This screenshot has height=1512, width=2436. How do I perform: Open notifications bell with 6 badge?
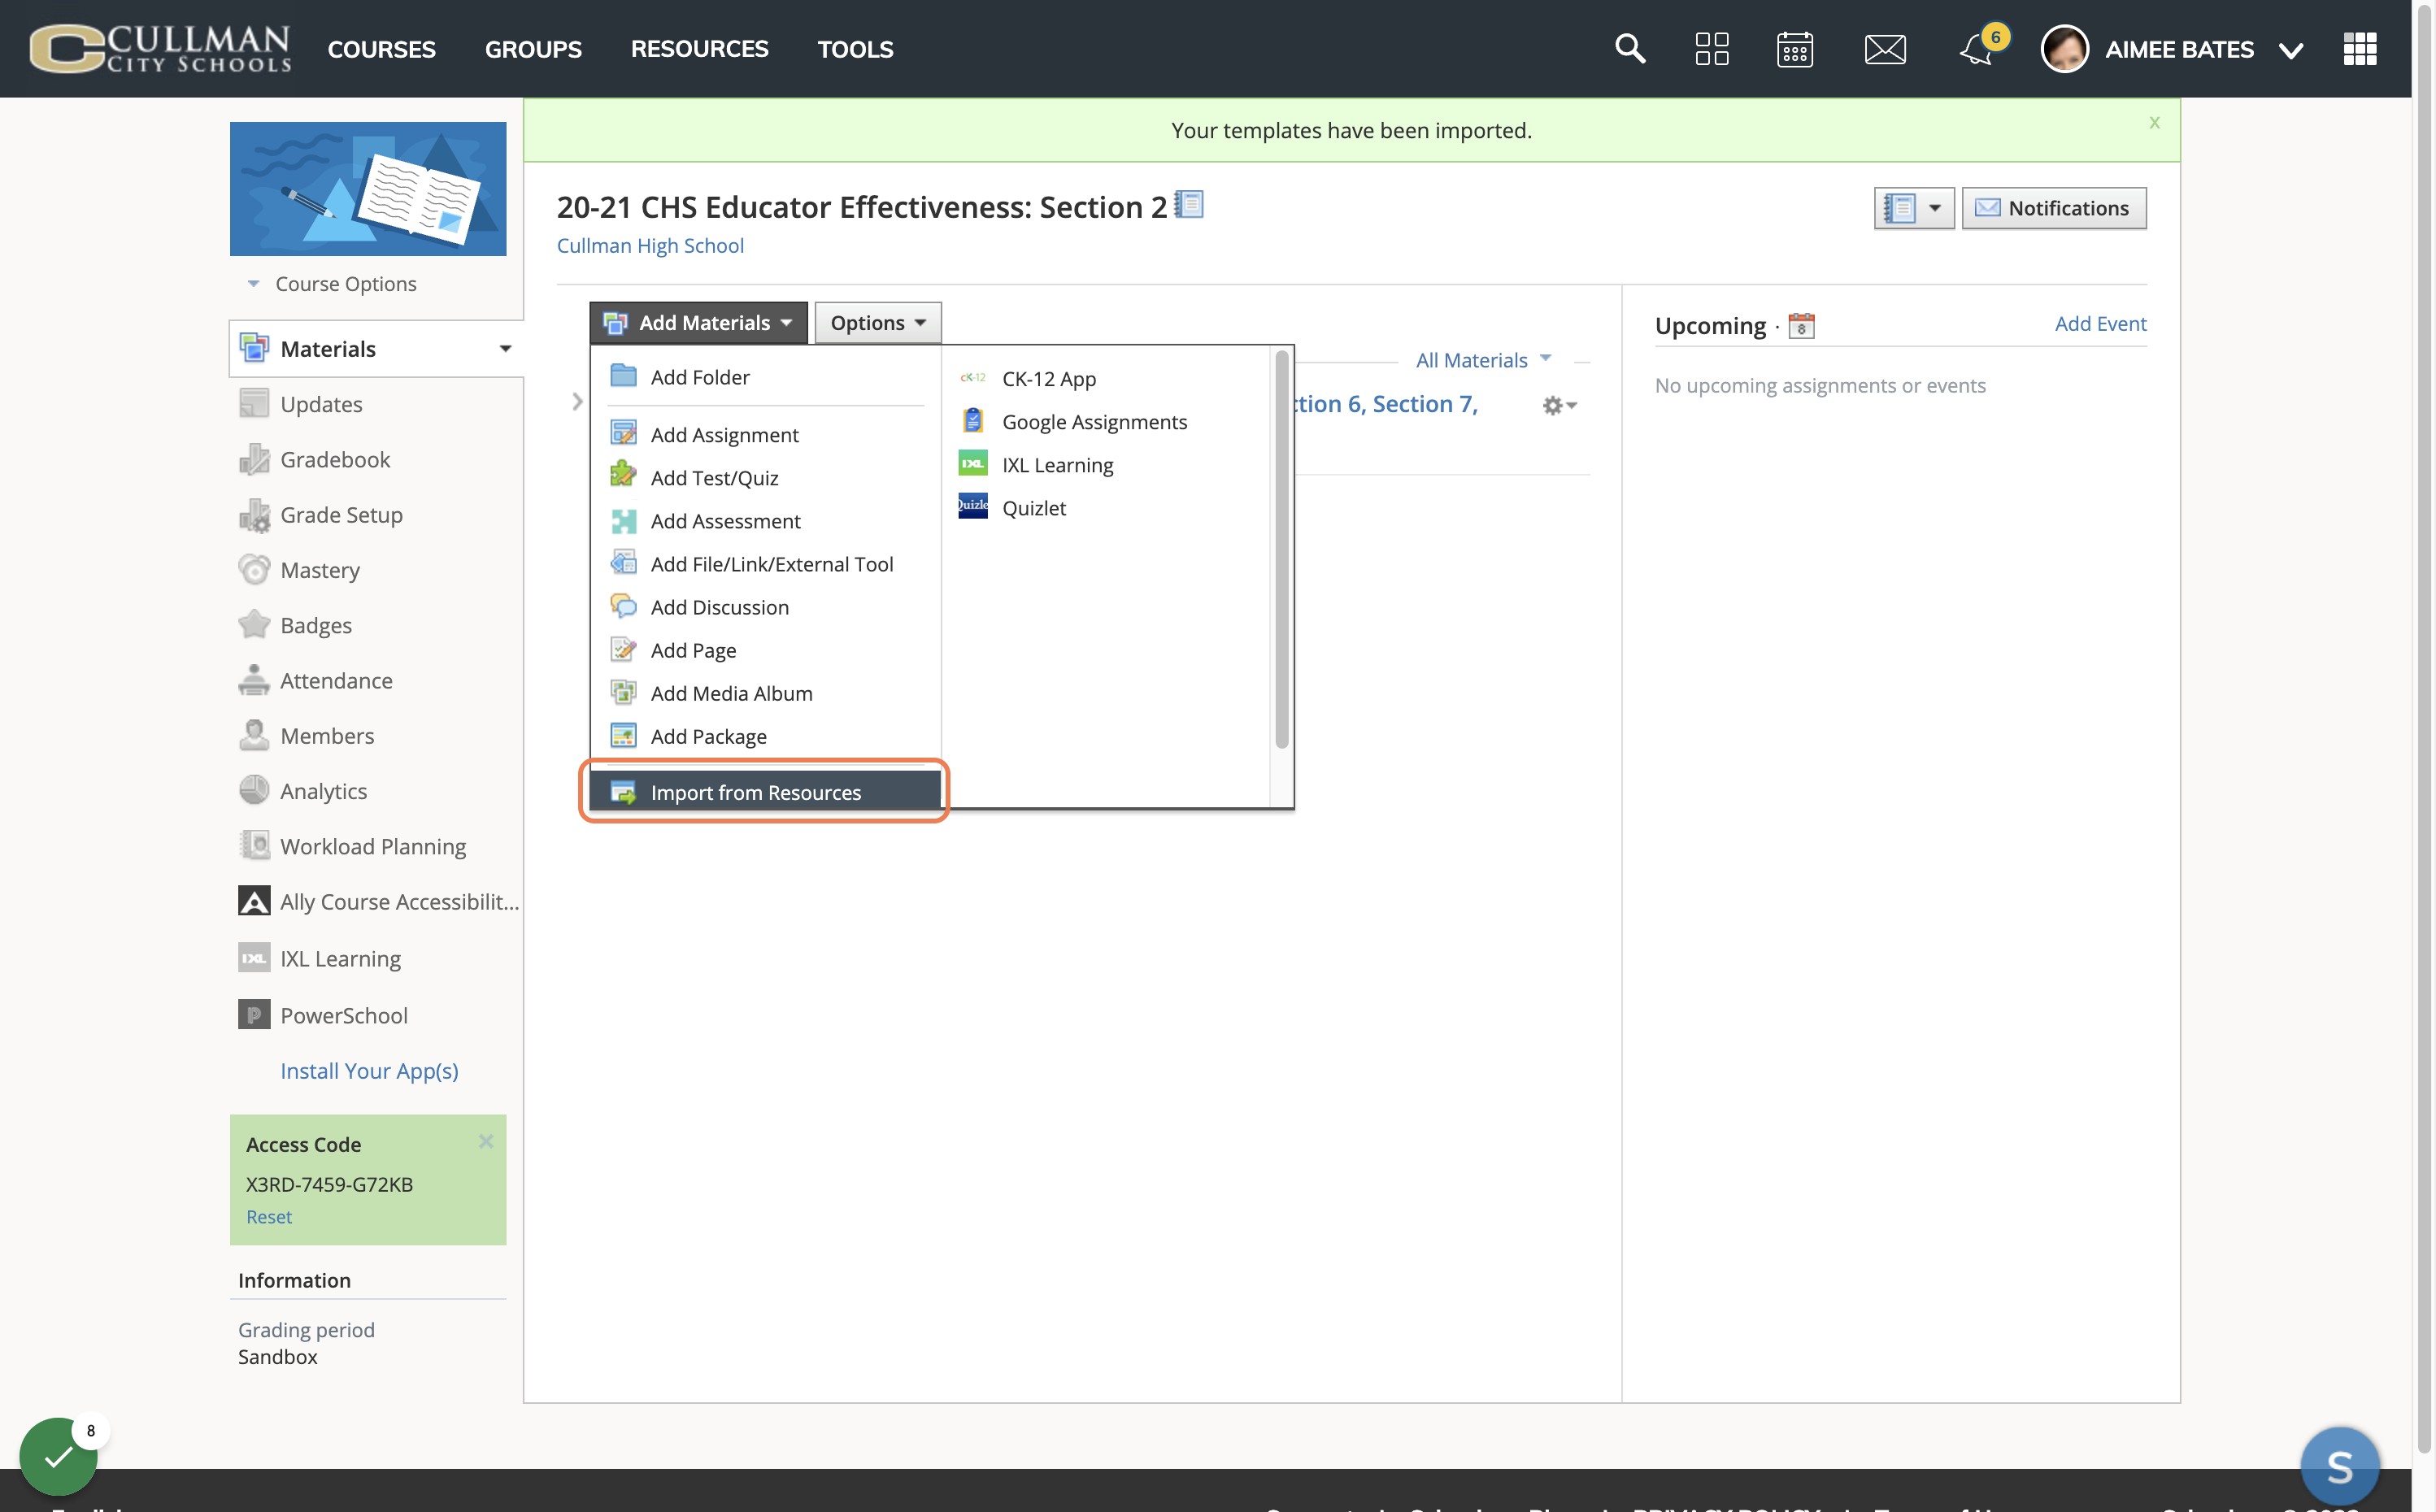(1979, 48)
